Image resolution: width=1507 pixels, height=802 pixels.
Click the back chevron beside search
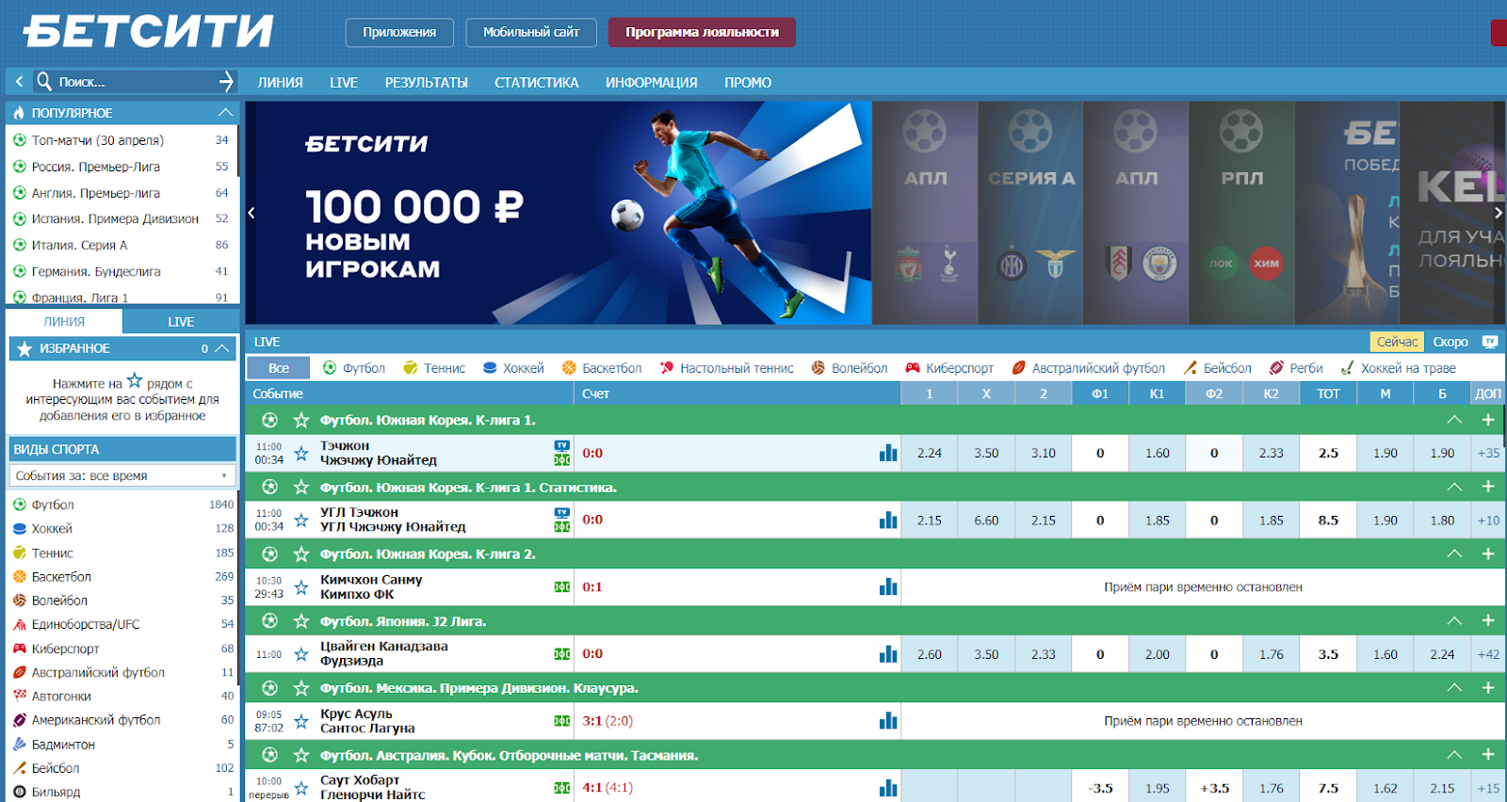(x=19, y=82)
